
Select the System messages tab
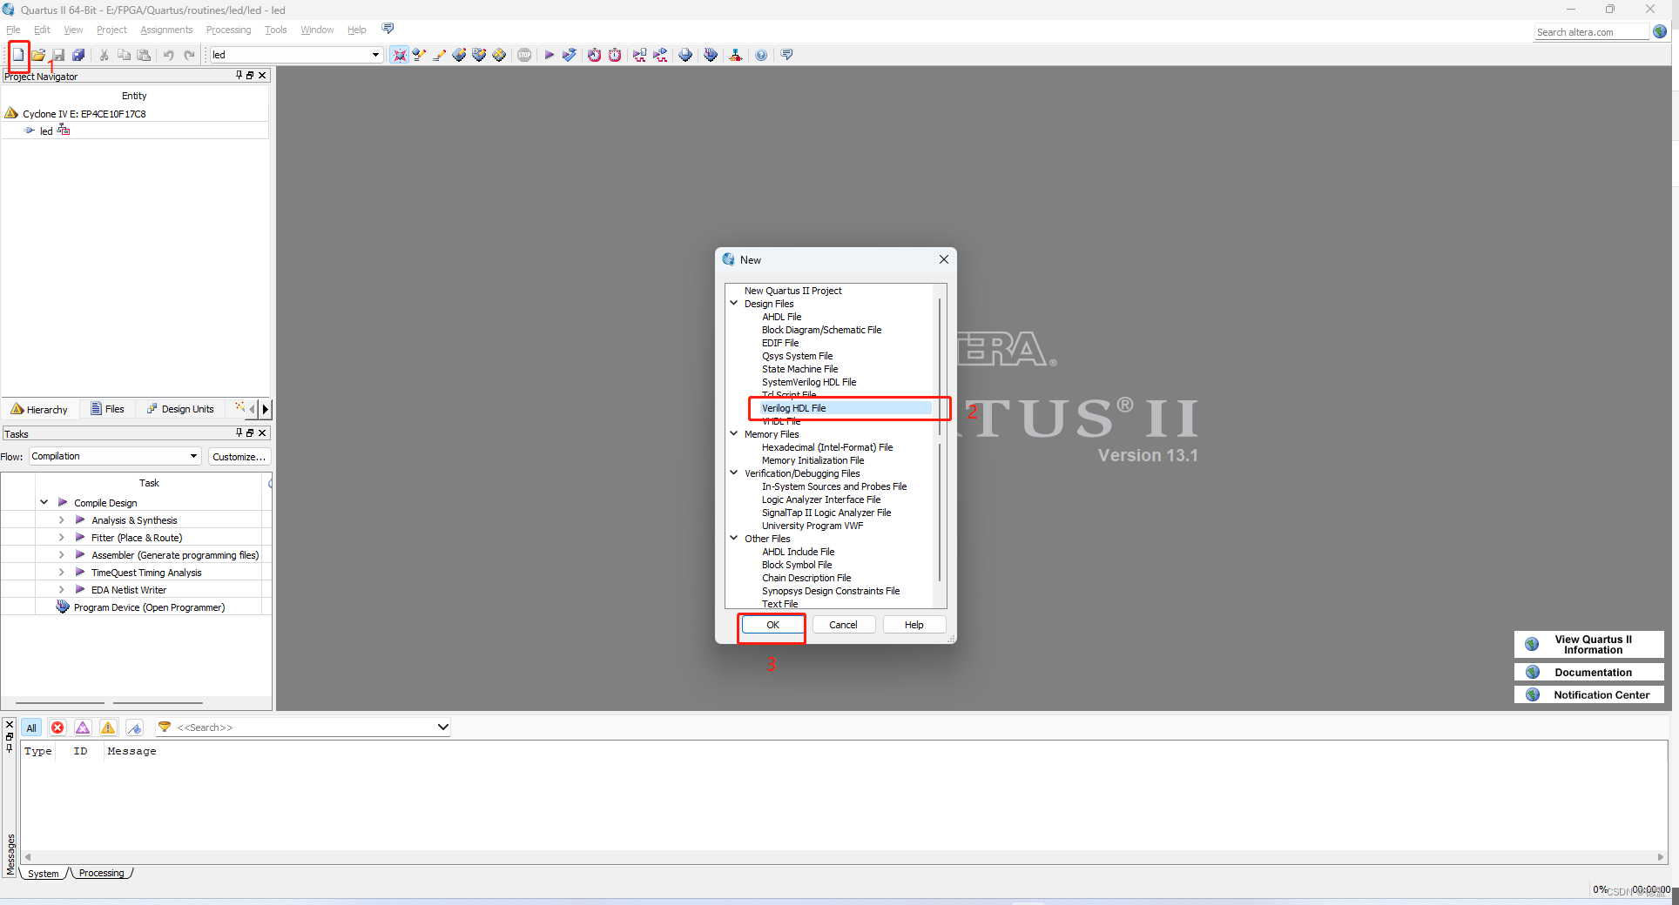(43, 873)
